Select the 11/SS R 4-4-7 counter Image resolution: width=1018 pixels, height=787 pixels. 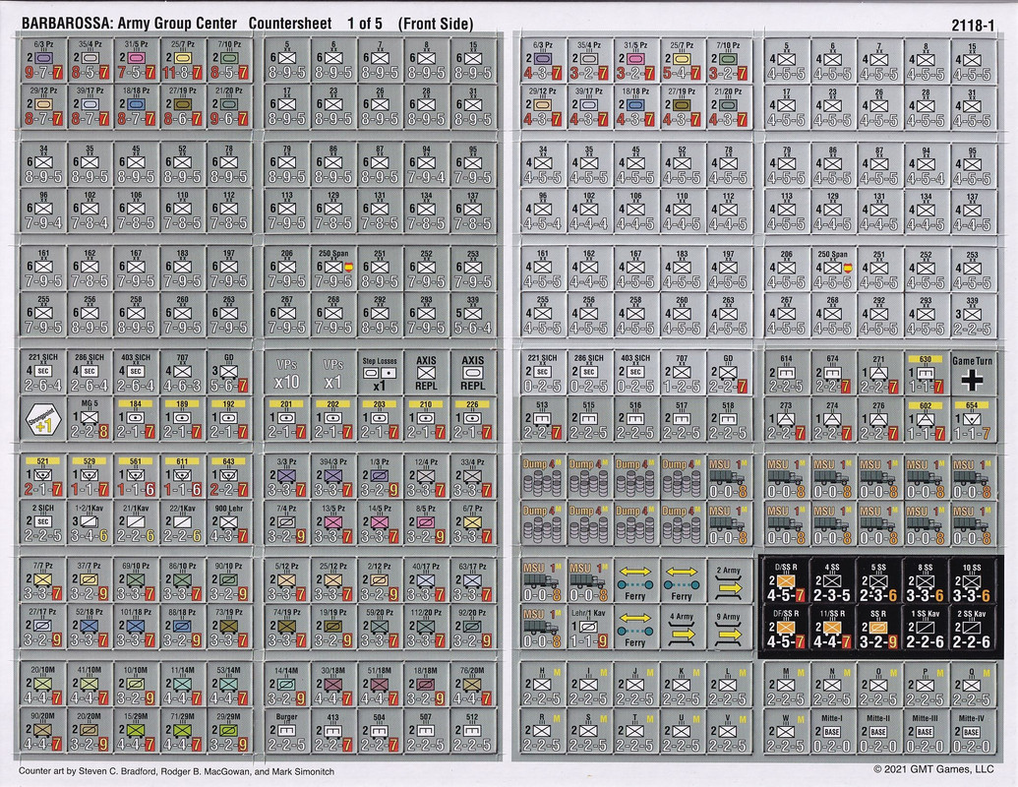832,628
